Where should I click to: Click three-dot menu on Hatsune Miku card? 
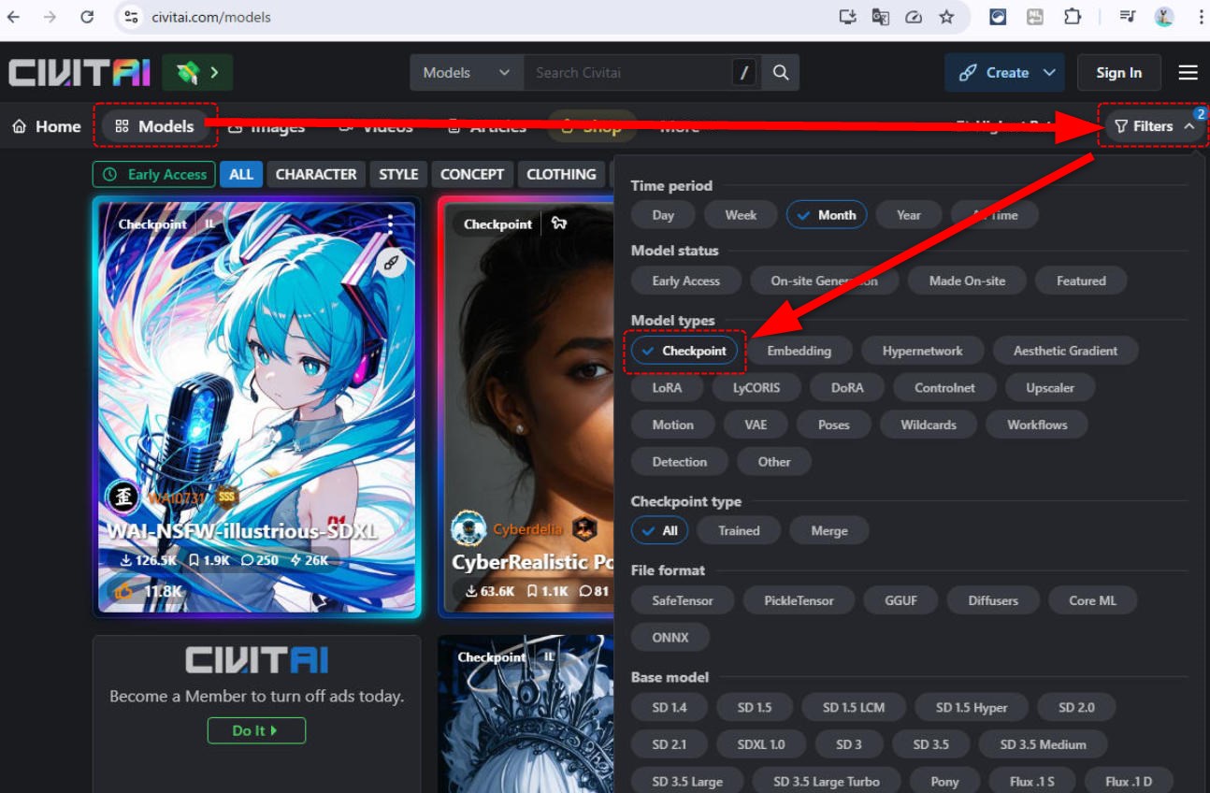click(390, 223)
